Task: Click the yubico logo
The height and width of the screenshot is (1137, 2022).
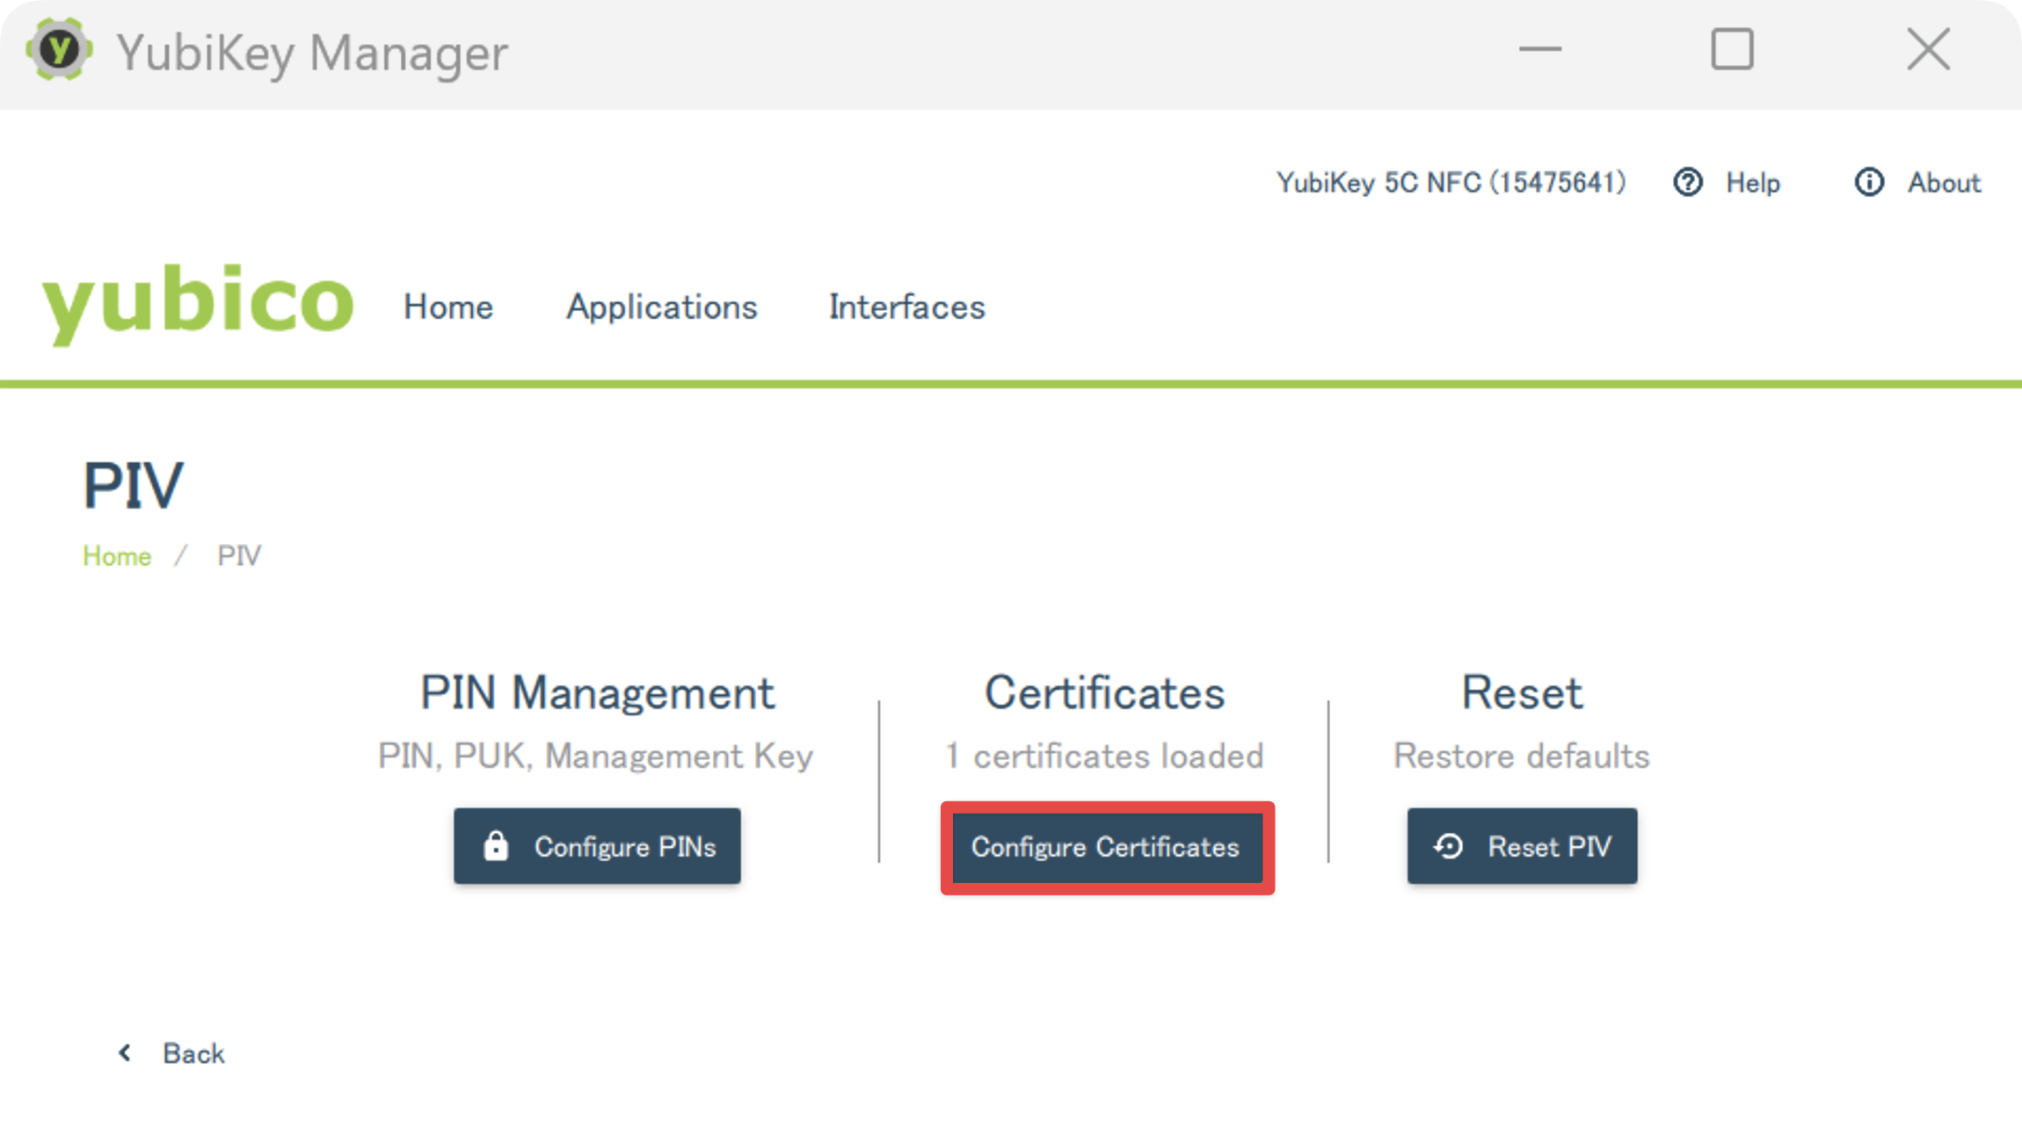Action: point(197,304)
